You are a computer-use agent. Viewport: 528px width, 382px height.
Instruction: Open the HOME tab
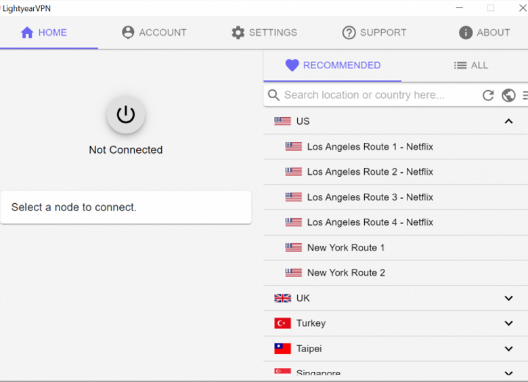49,33
